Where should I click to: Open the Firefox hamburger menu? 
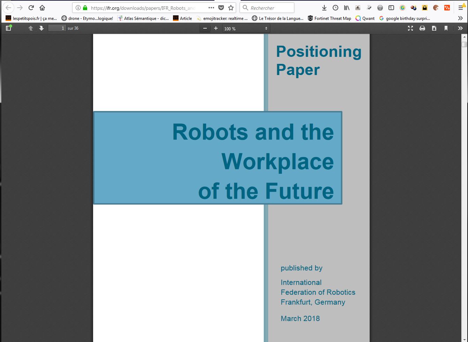click(461, 8)
